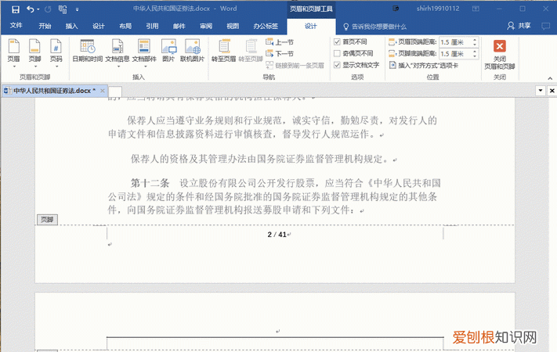Screen dimensions: 557x352
Task: Click the tab bar close X button
Action: coord(552,91)
